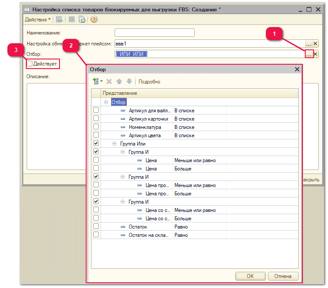Click the condition icon of Артикул карточки row
This screenshot has width=328, height=288.
pyautogui.click(x=123, y=119)
